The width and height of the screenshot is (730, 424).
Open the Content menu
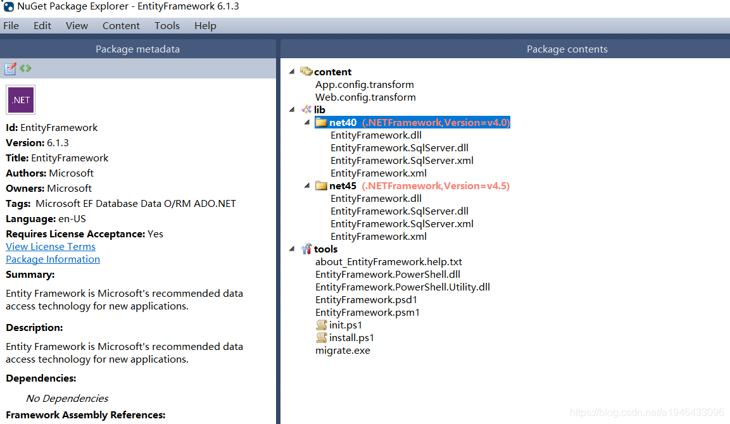121,25
